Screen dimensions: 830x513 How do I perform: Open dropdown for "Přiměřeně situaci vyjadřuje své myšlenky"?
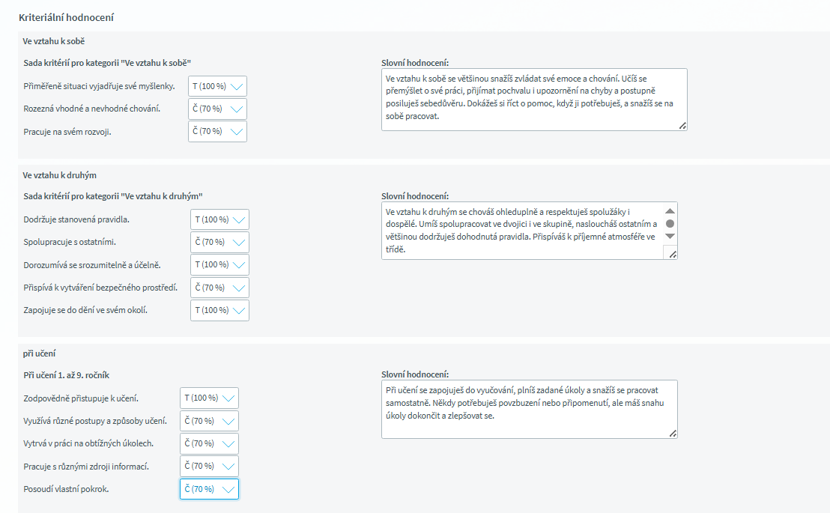[218, 86]
